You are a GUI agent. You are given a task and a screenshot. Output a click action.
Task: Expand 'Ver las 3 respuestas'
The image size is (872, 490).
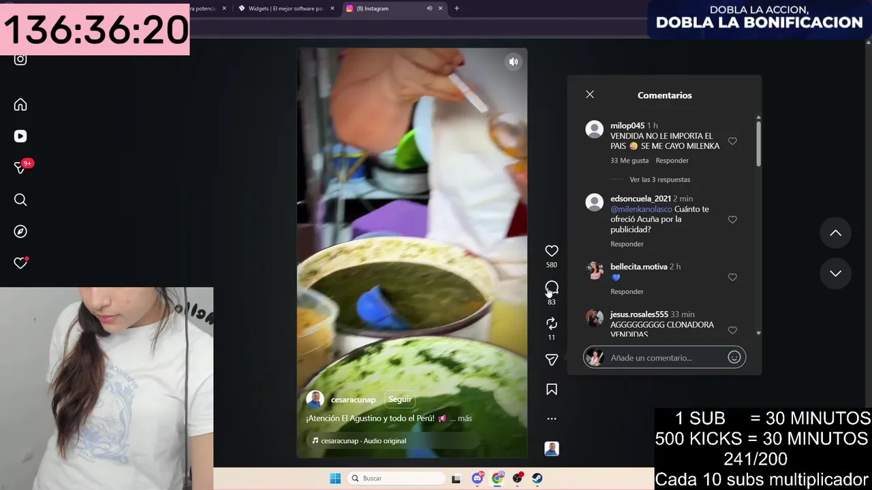[659, 180]
